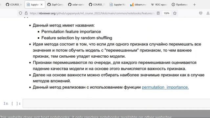Click the sklearn favicon on its tab
The image size is (210, 118).
(132, 5)
